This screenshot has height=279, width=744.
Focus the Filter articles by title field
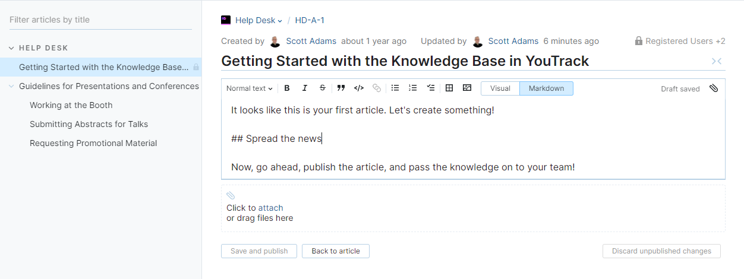tap(100, 20)
